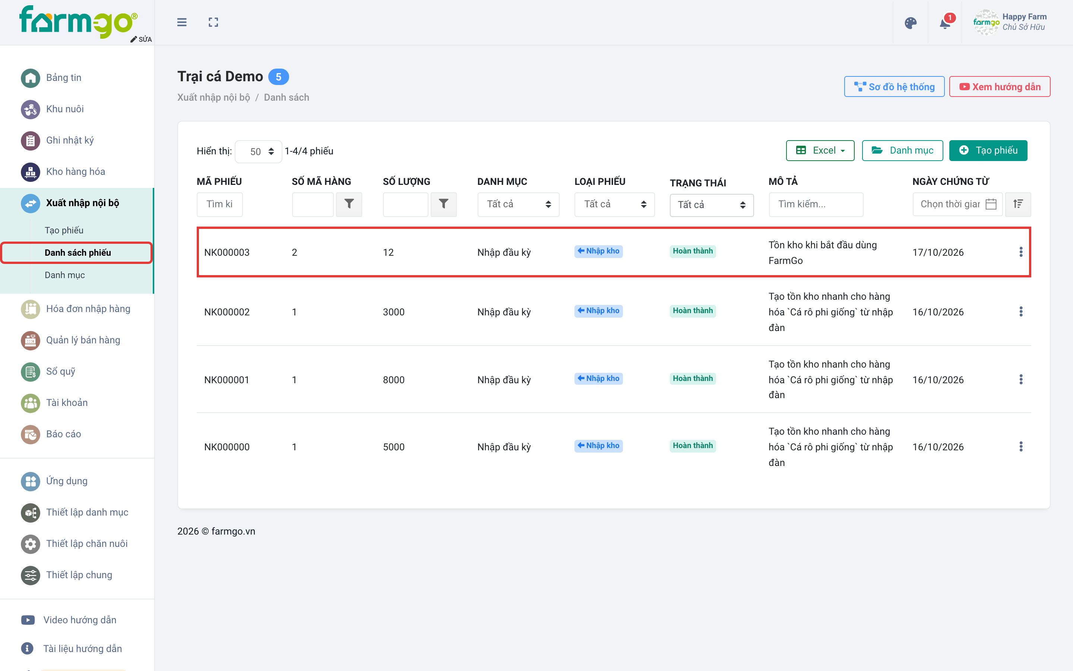Click the fullscreen expand icon

tap(213, 22)
